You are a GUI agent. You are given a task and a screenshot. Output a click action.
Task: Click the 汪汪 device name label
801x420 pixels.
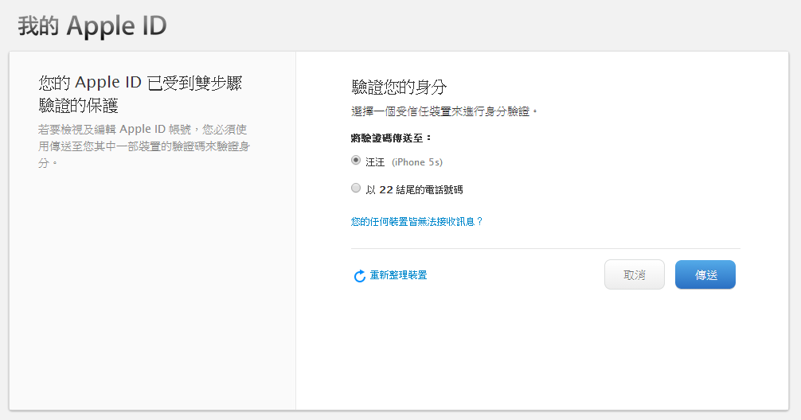375,162
